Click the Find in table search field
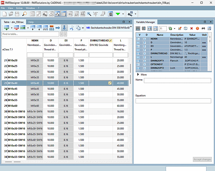The width and height of the screenshot is (215, 171). coord(30,34)
